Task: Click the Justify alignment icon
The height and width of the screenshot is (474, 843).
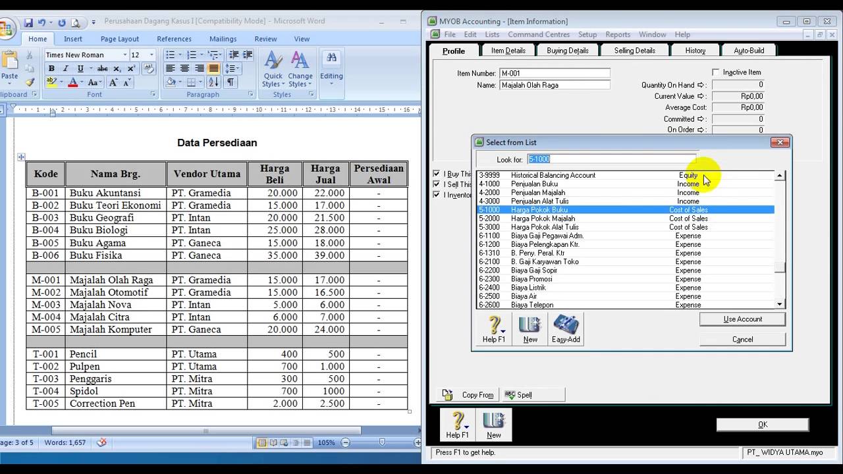Action: click(213, 68)
